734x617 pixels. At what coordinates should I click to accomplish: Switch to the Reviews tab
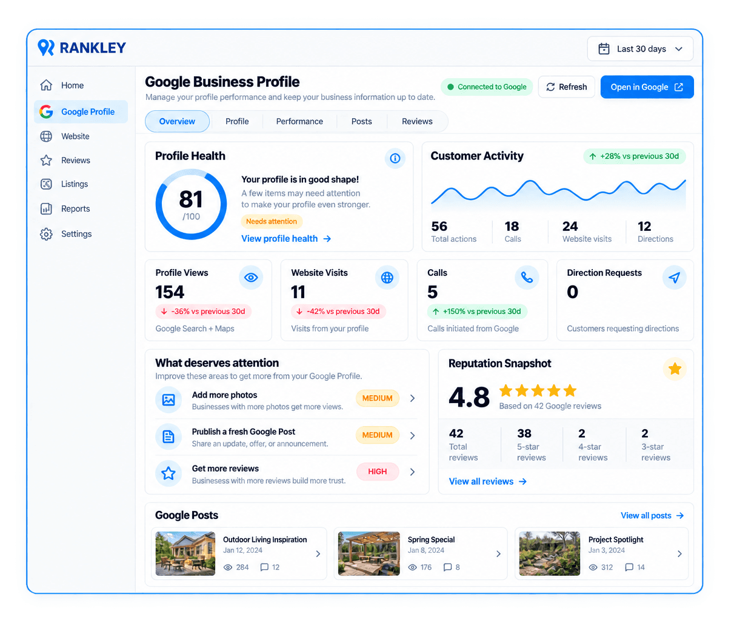[417, 121]
